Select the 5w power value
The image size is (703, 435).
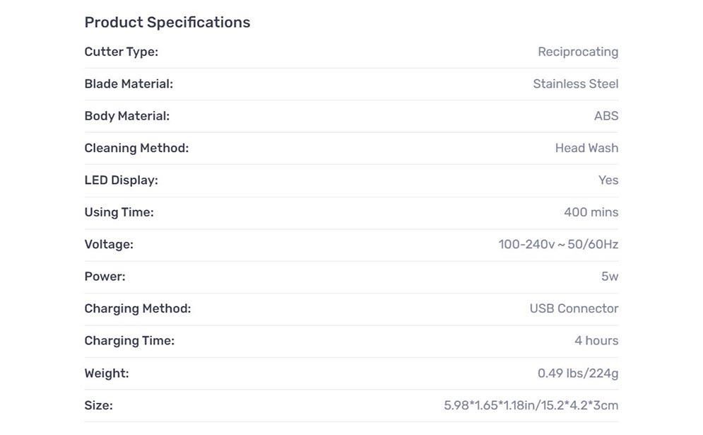point(610,277)
